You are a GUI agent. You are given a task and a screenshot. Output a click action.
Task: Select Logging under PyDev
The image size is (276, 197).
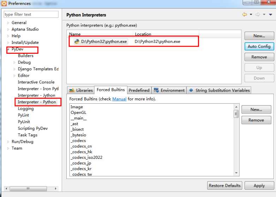click(26, 109)
